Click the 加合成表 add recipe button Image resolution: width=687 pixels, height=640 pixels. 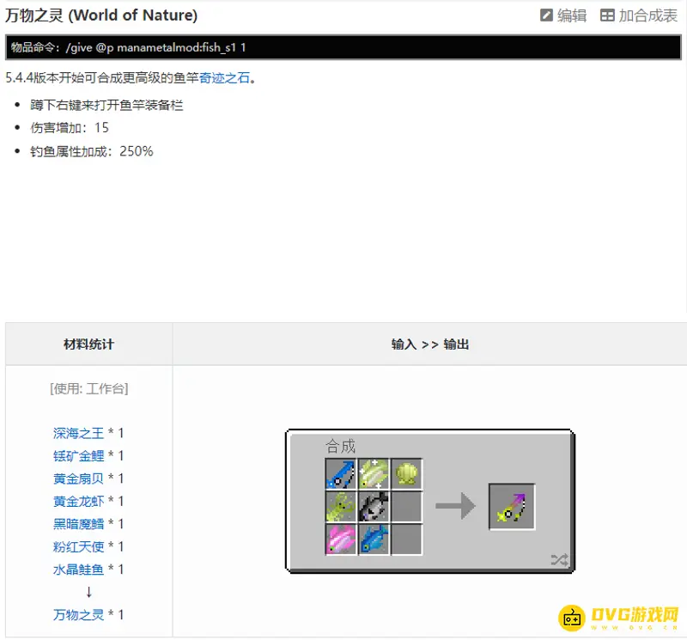648,15
